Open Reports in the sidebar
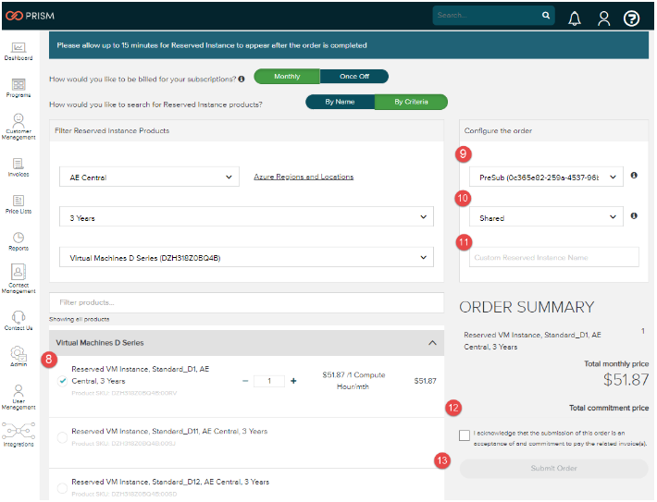Screen dimensions: 657x502 coord(19,241)
